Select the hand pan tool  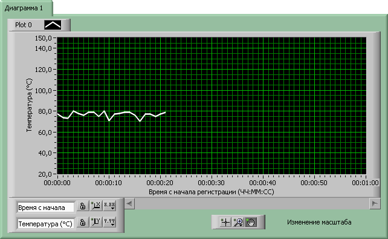251,222
